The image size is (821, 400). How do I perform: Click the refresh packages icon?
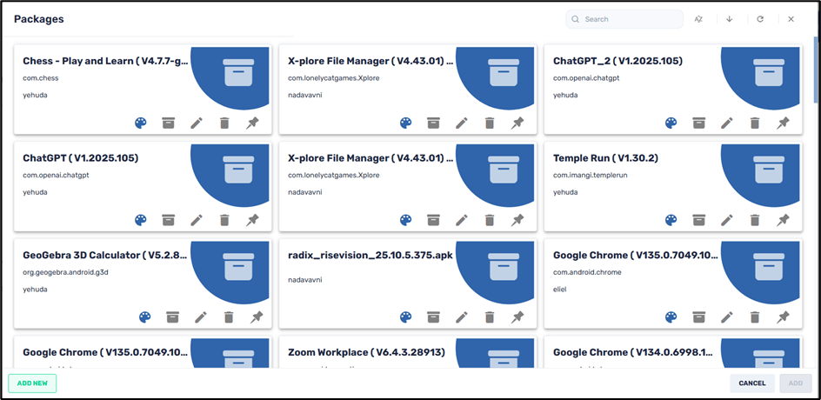tap(760, 19)
